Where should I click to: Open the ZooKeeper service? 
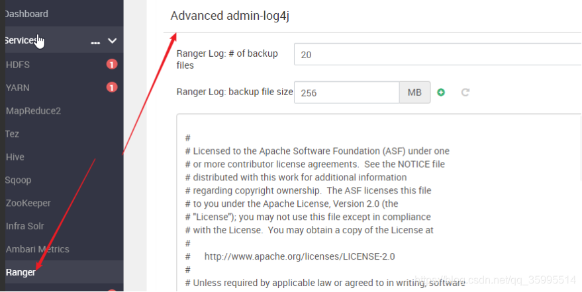(28, 203)
